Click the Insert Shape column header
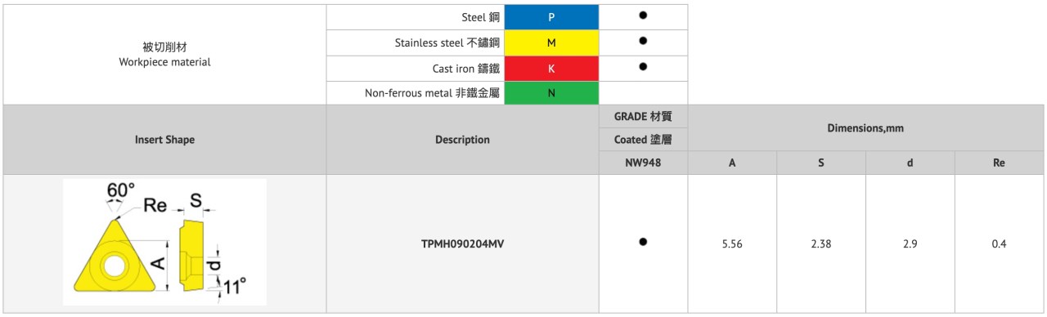Image resolution: width=1047 pixels, height=317 pixels. 164,140
